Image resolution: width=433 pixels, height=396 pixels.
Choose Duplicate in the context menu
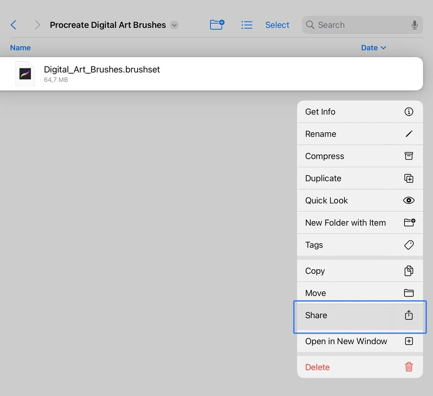pos(360,178)
